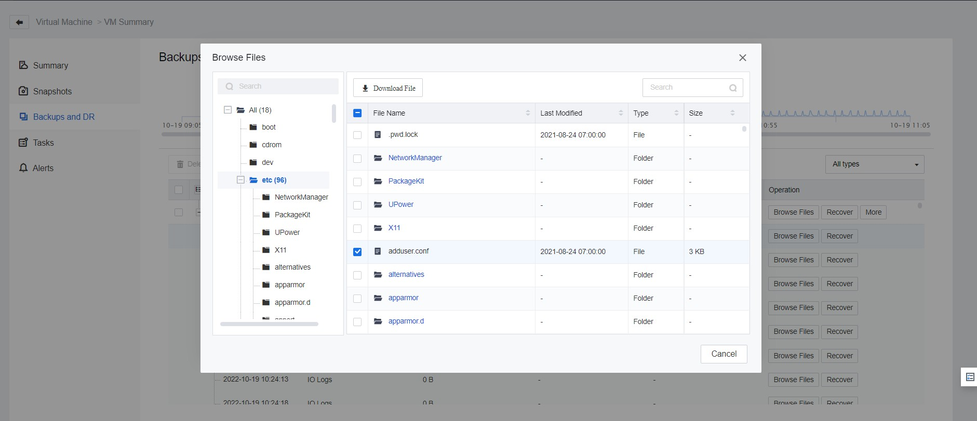Click the Tasks list icon
977x421 pixels.
click(x=23, y=143)
